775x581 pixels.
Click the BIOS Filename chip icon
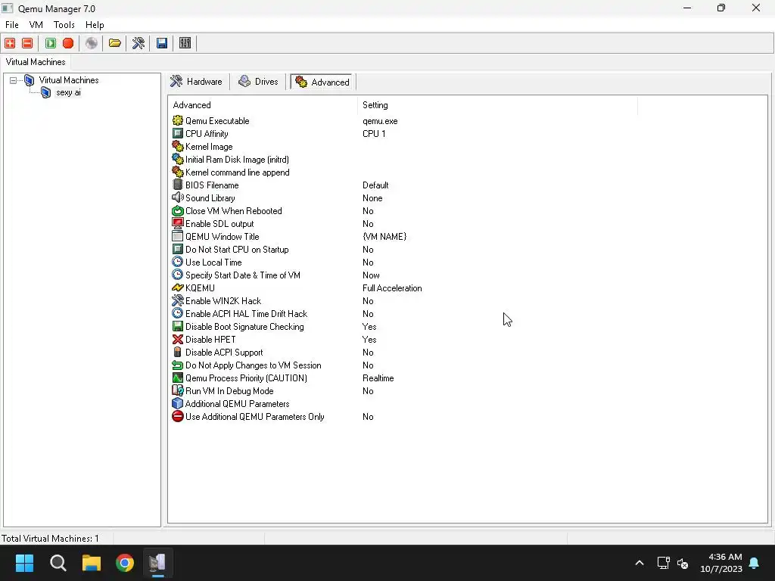pos(177,185)
